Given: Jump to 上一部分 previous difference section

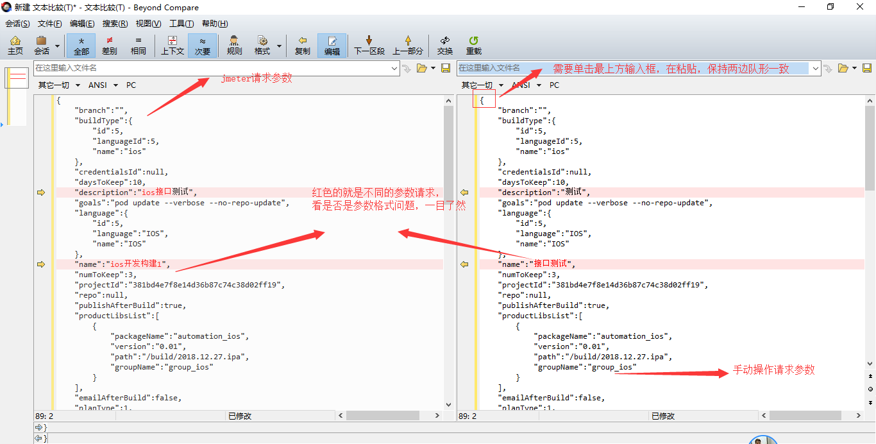Looking at the screenshot, I should [408, 46].
